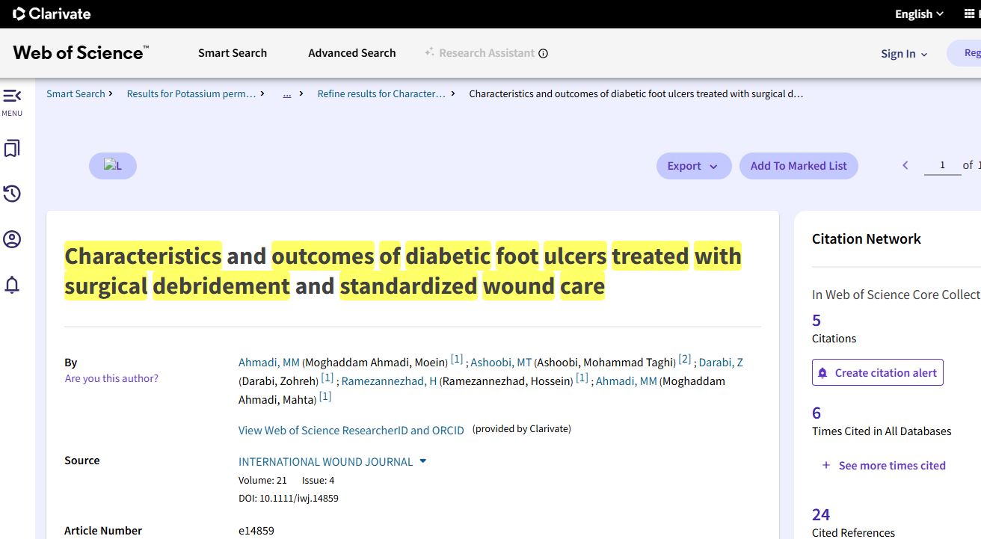Screen dimensions: 981x539
Task: Open the Marked List bookmark sidebar icon
Action: pos(12,149)
